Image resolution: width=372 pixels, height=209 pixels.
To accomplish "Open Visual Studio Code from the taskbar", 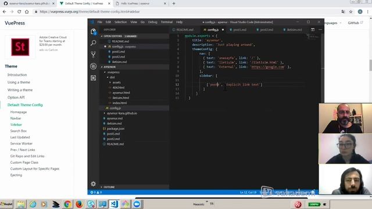I will click(x=114, y=204).
